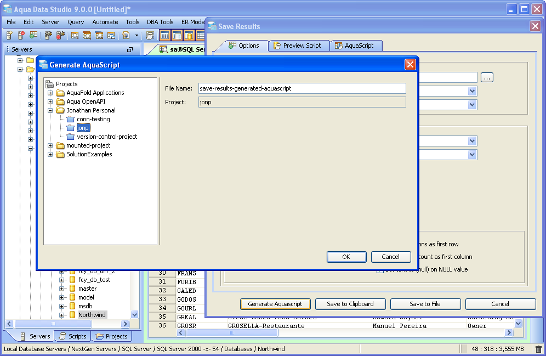The height and width of the screenshot is (356, 546).
Task: Open the Query menu
Action: (76, 22)
